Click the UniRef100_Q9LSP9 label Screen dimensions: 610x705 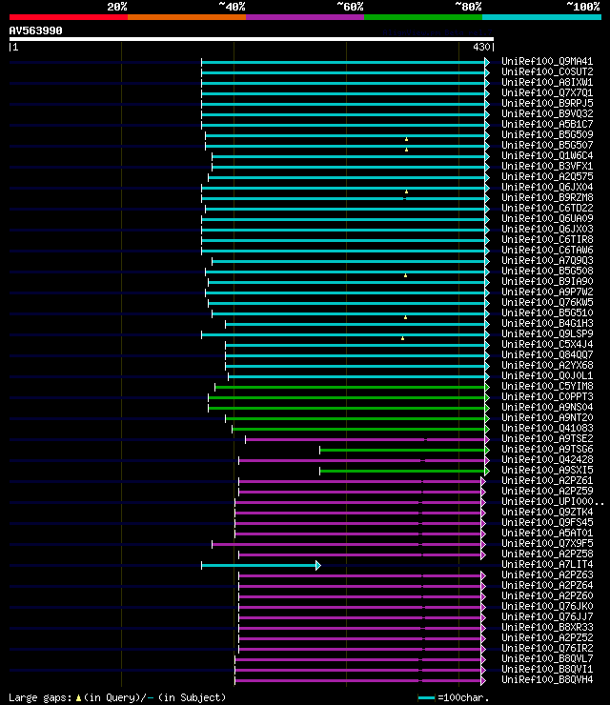point(547,333)
